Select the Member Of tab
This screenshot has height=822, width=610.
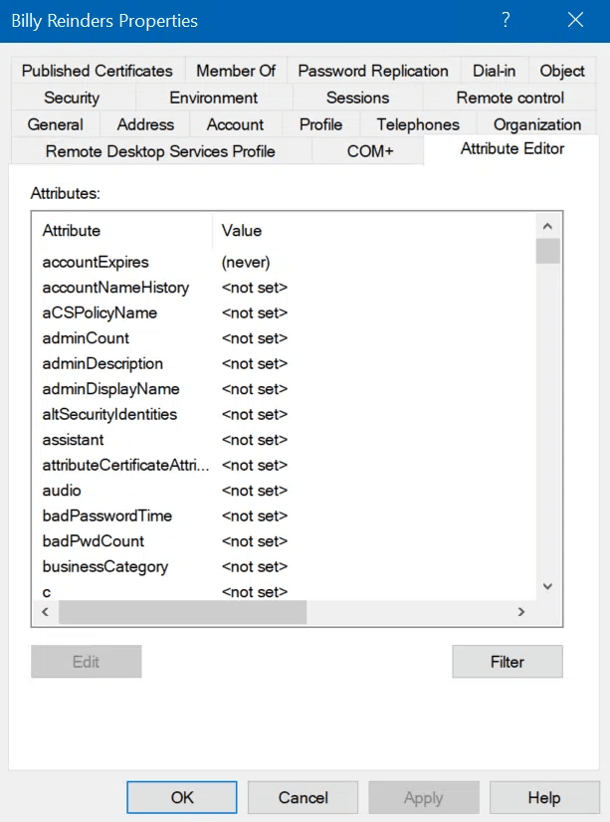(236, 71)
